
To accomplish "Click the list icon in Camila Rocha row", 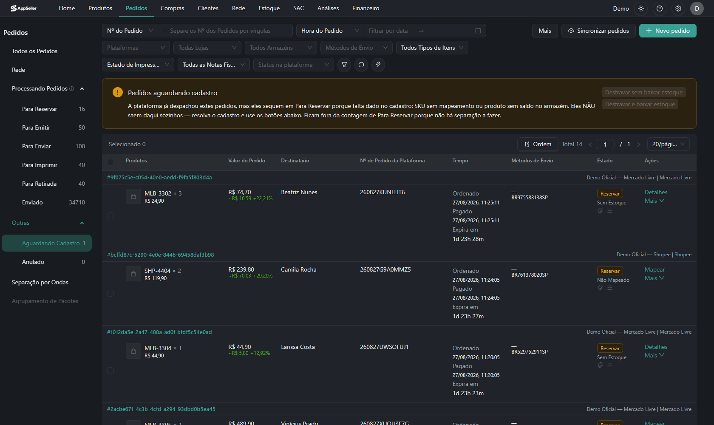I will point(609,288).
